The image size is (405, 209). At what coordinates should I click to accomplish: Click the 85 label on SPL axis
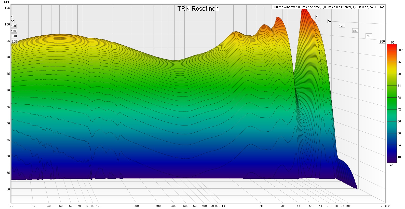8,74
